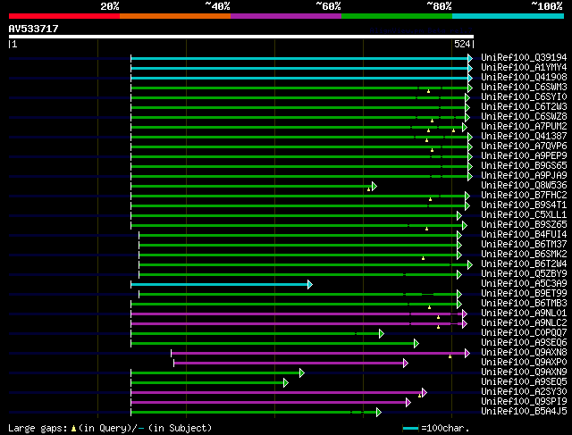Click the cyan ~100% identity color segment
The width and height of the screenshot is (572, 435).
point(509,16)
